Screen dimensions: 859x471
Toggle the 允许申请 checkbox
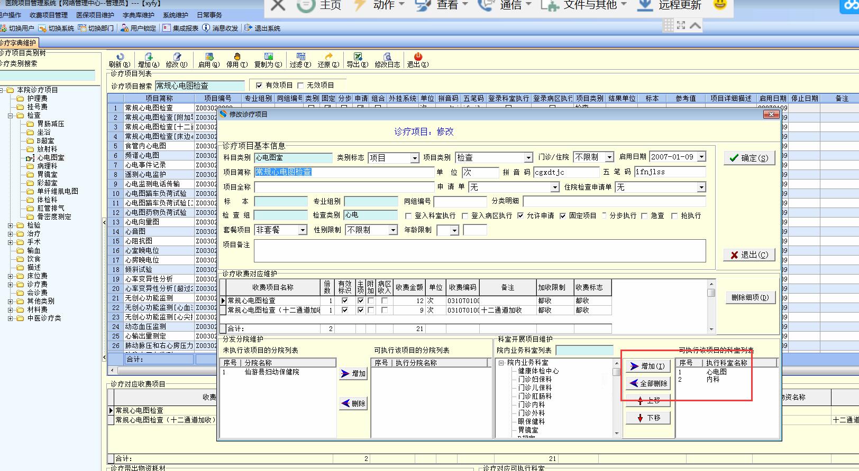[520, 215]
